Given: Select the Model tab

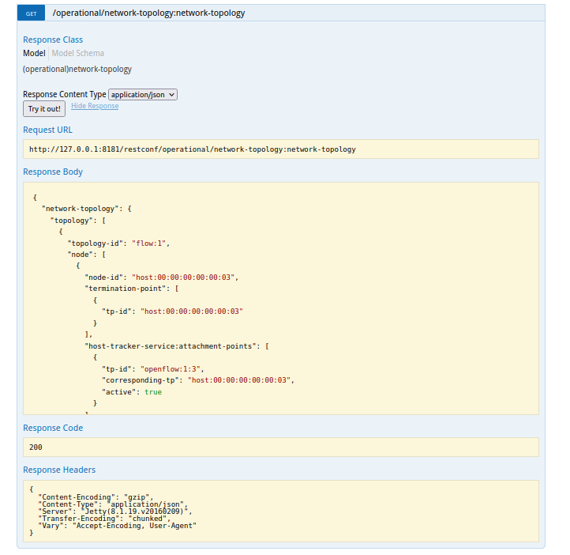Looking at the screenshot, I should [34, 53].
